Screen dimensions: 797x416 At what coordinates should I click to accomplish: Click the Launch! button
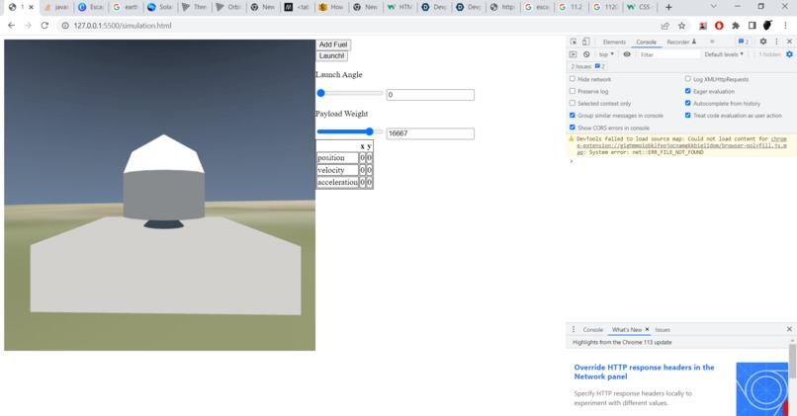(331, 56)
